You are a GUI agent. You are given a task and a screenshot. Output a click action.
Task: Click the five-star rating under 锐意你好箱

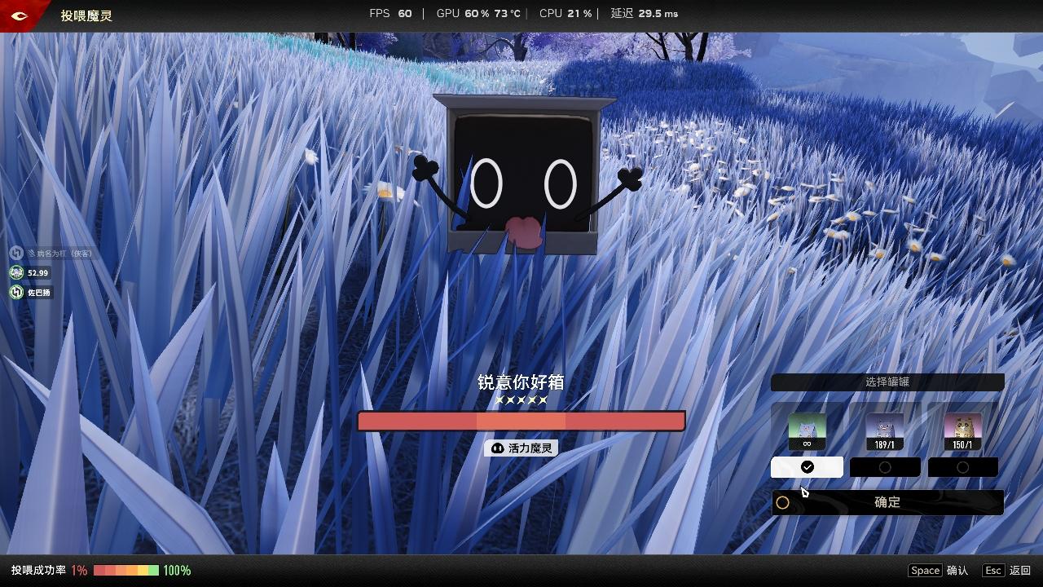tap(521, 400)
